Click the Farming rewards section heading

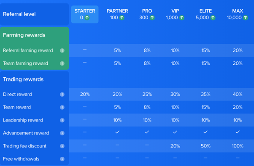coord(24,35)
